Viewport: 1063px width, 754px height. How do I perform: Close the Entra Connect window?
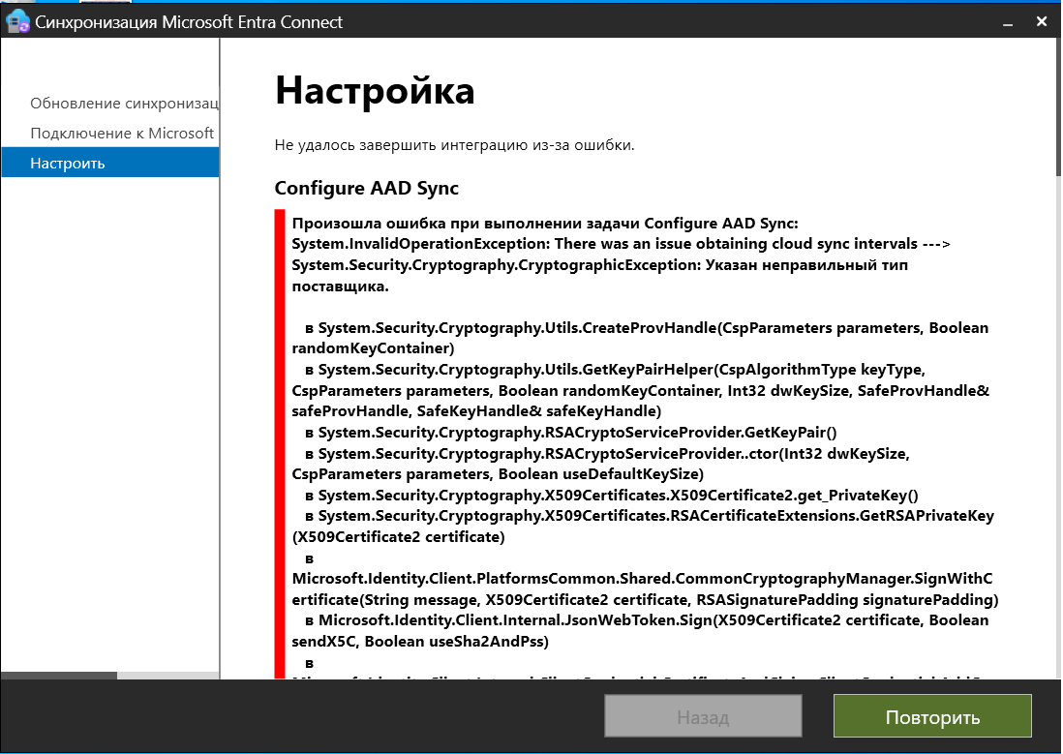coord(1042,21)
